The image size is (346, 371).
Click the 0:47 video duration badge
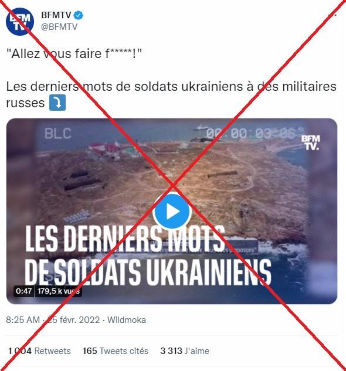[x=23, y=291]
